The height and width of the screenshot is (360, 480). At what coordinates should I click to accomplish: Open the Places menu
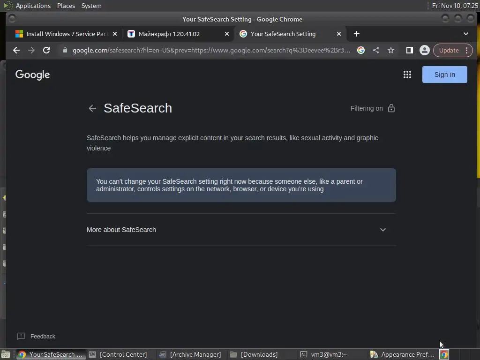[66, 6]
